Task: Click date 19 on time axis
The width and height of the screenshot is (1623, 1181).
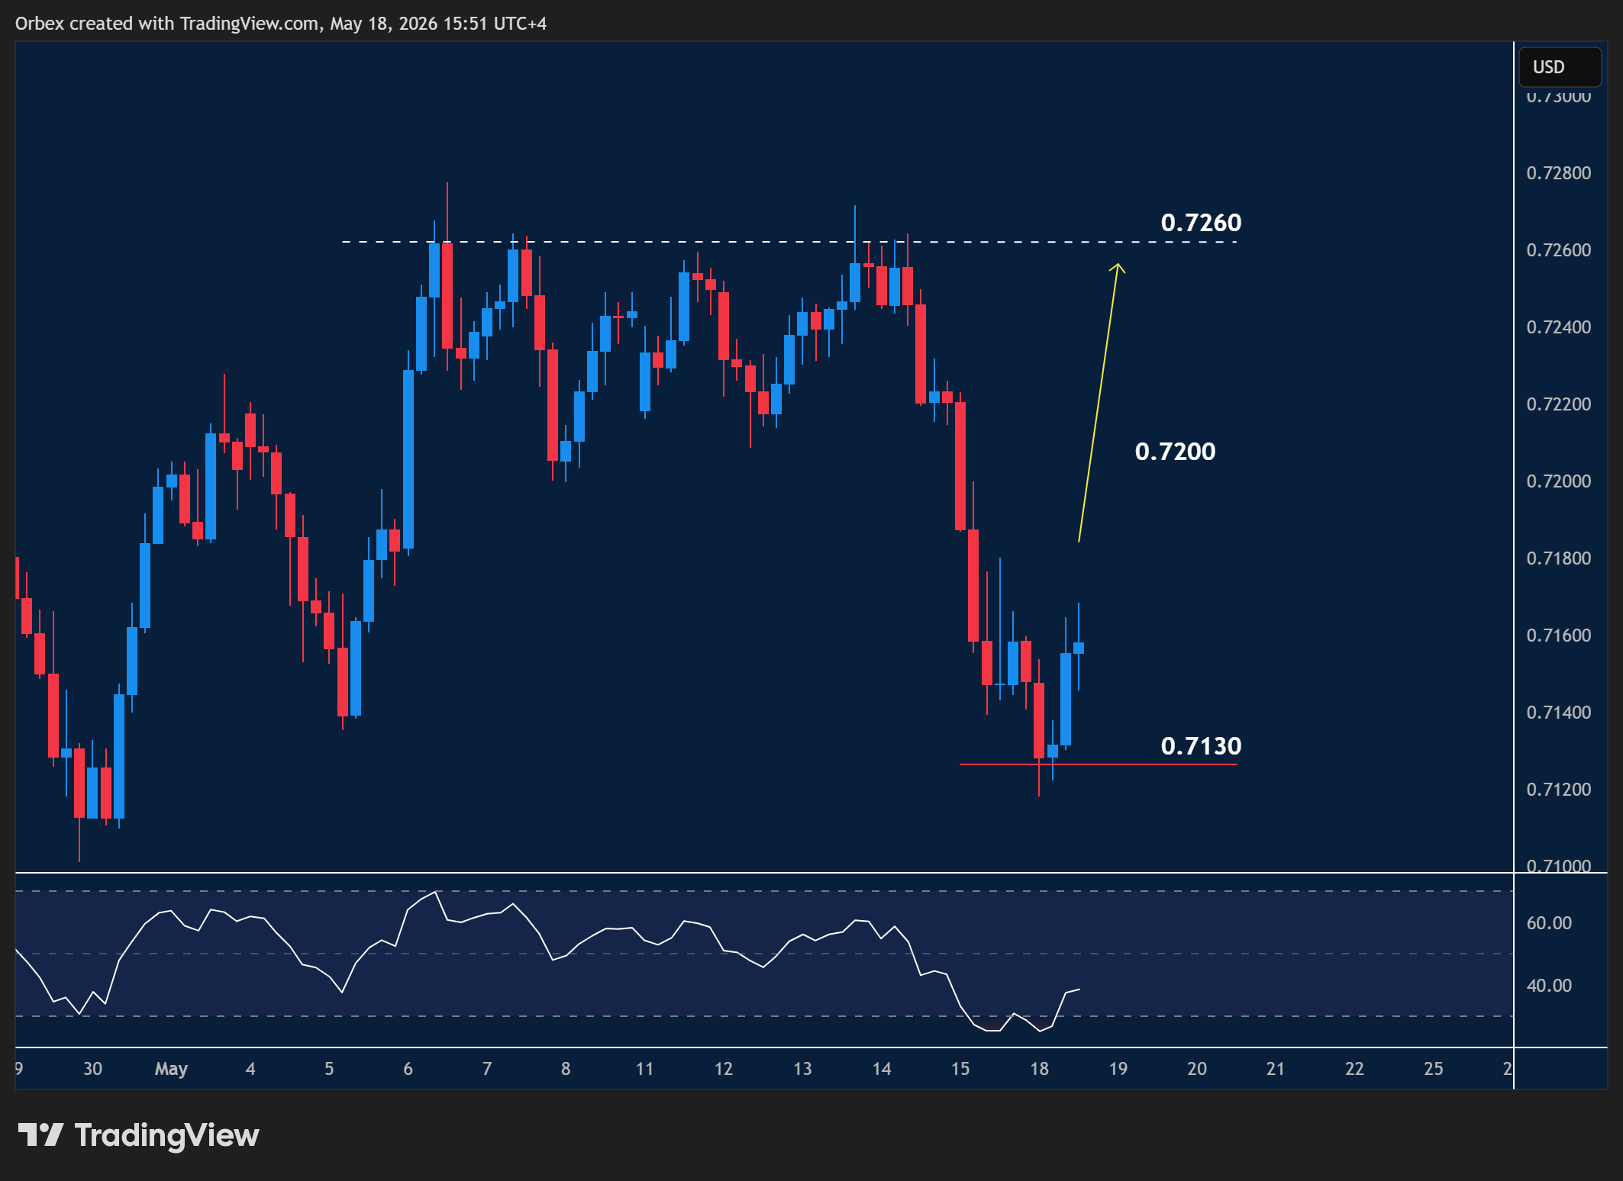Action: [x=1118, y=1069]
